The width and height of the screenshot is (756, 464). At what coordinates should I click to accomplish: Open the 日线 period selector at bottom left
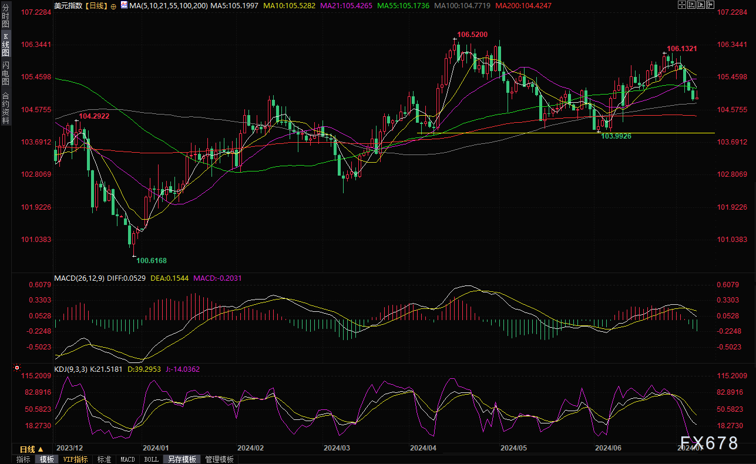coord(32,449)
